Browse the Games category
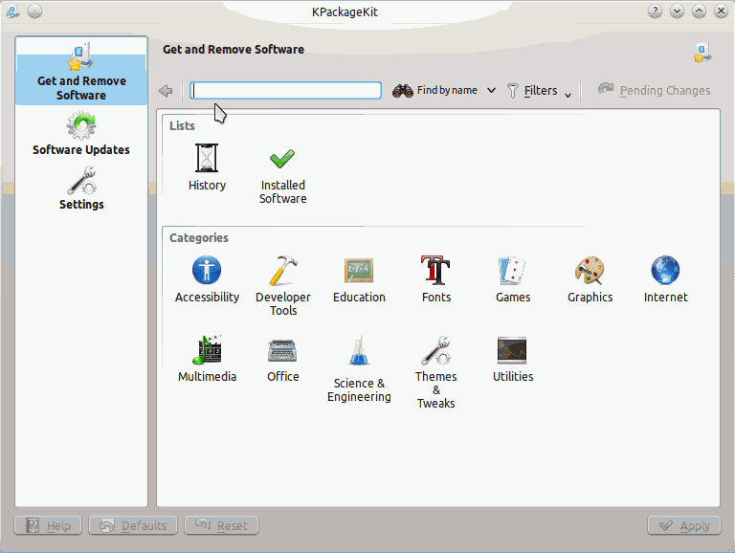735x553 pixels. coord(513,279)
